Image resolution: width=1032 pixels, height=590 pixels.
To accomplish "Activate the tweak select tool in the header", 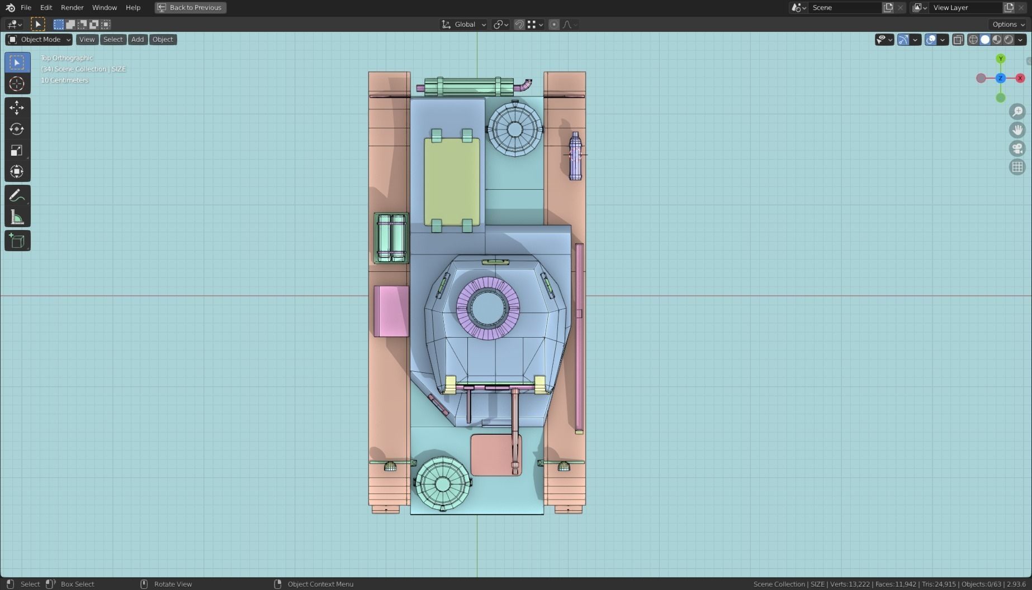I will tap(38, 24).
